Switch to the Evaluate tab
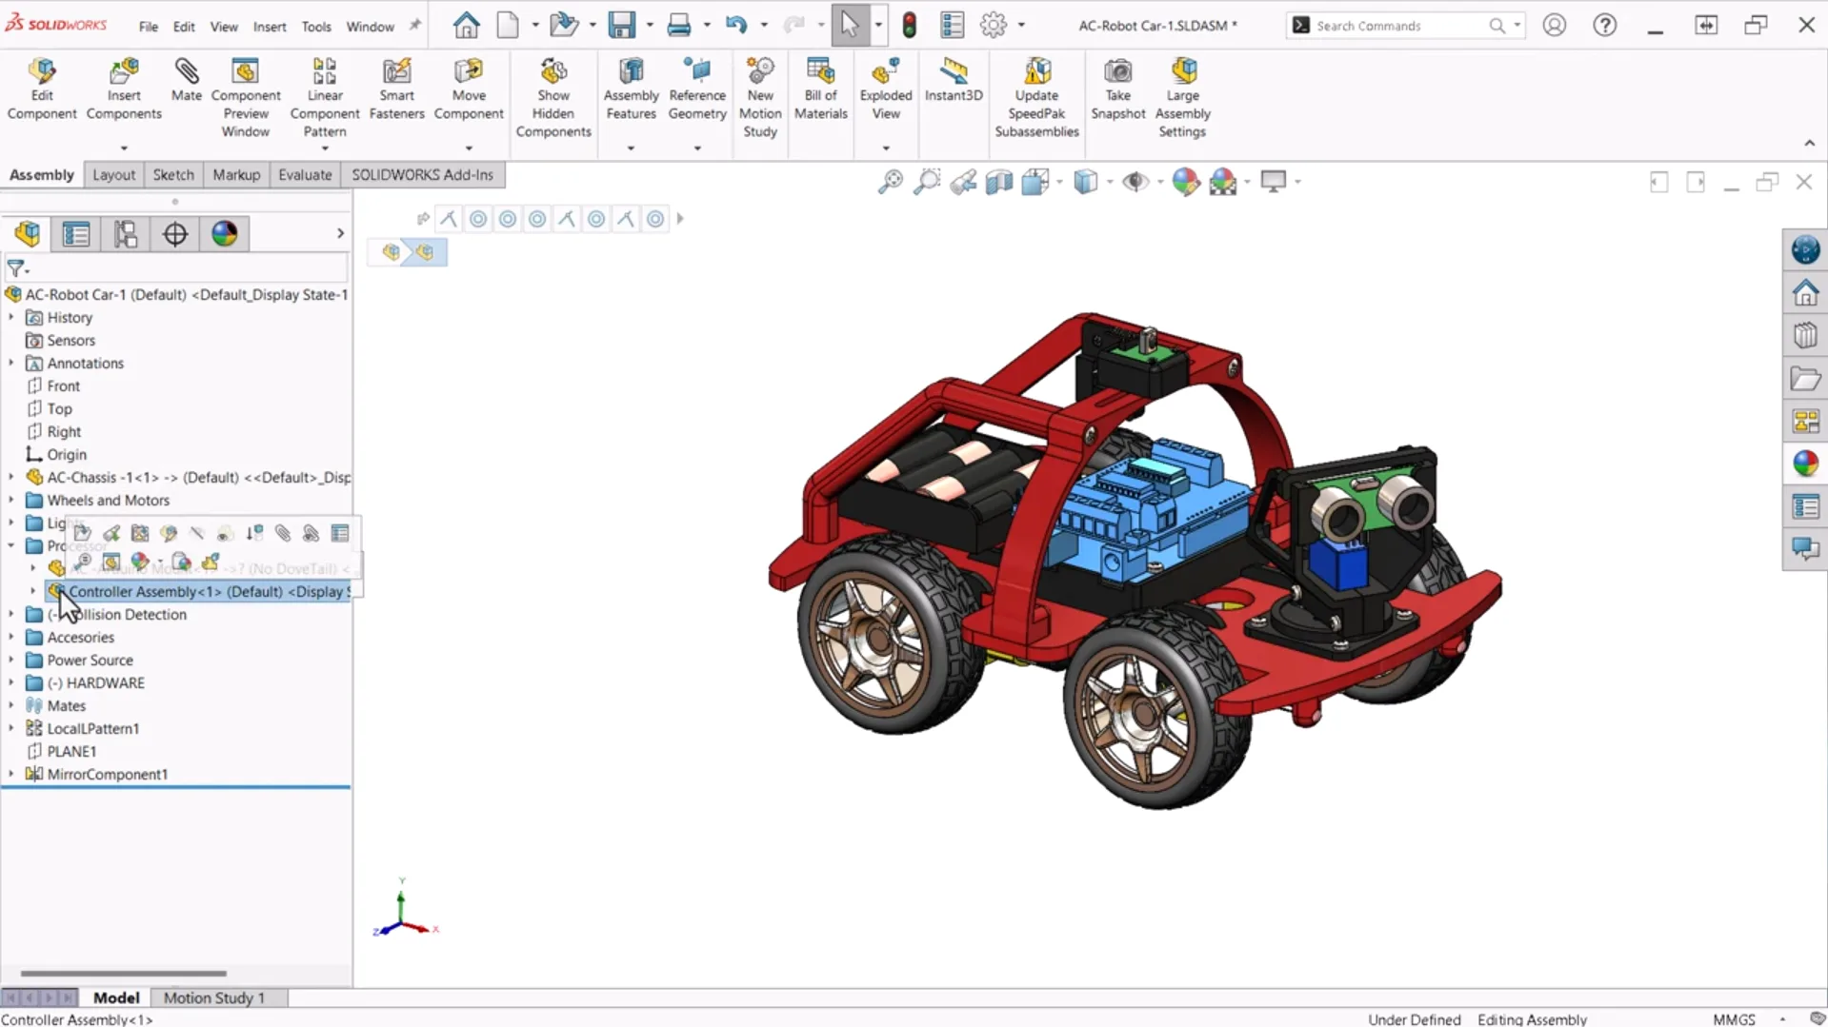 click(305, 175)
